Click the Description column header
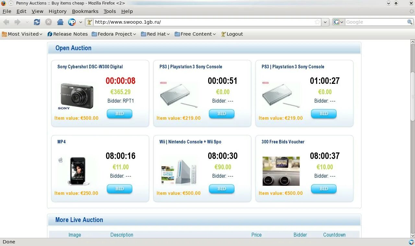Screen dimensions: 415x246 (x=122, y=235)
